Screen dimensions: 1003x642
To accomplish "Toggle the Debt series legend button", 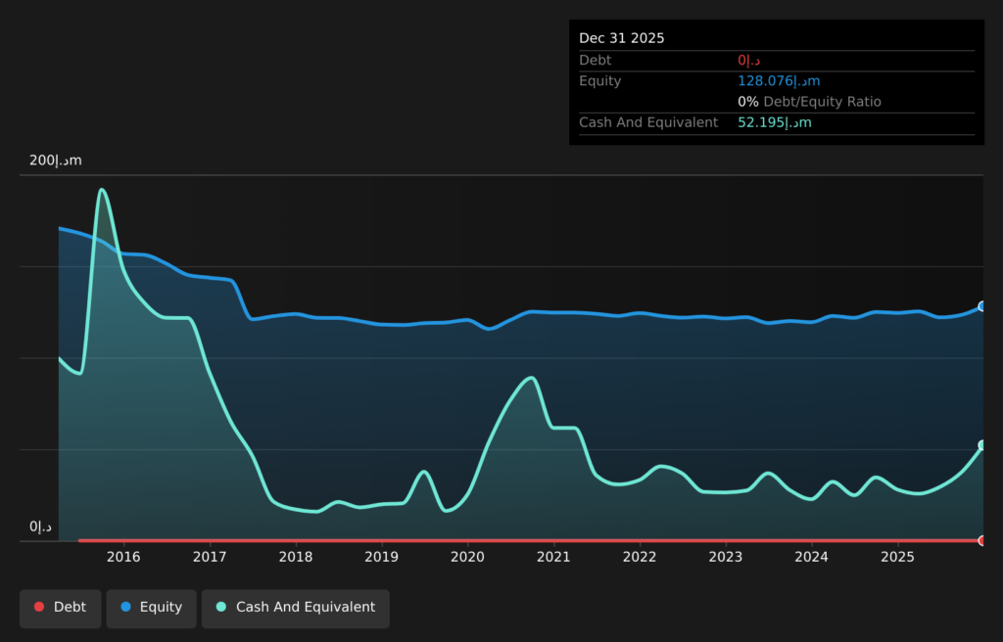I will [60, 608].
